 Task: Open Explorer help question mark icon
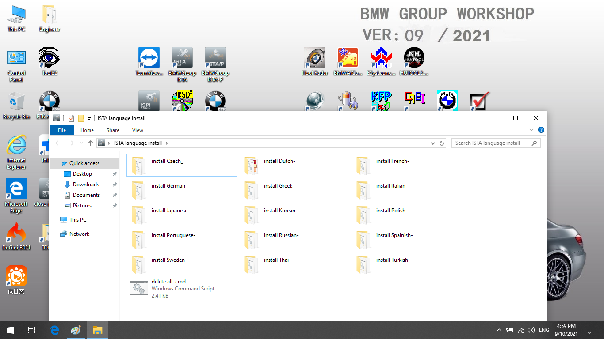[541, 130]
